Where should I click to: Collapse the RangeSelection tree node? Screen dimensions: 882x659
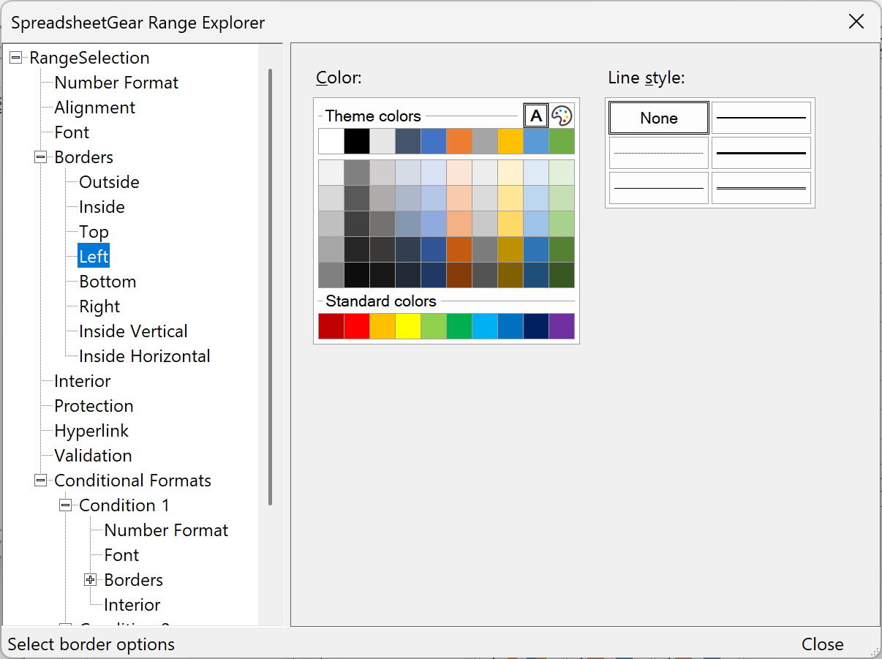[x=15, y=57]
